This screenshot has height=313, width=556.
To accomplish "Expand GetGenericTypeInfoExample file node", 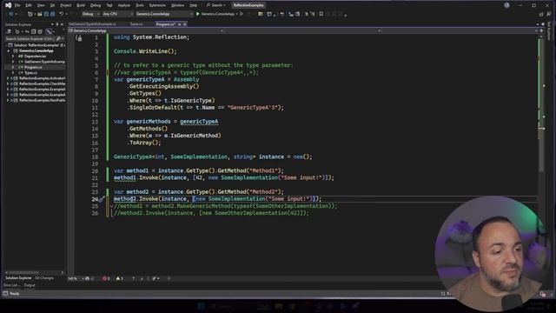I will [14, 62].
